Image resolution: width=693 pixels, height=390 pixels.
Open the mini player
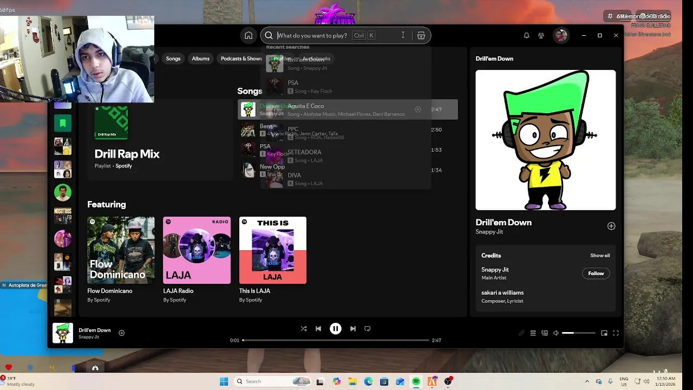(604, 333)
